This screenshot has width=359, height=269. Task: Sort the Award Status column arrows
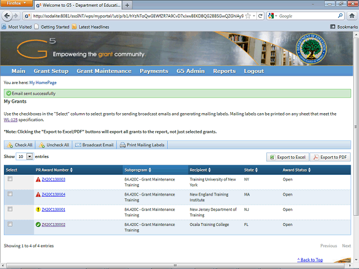click(309, 170)
